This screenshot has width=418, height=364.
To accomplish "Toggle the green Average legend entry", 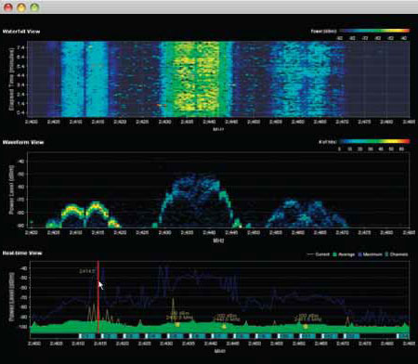I will (344, 254).
